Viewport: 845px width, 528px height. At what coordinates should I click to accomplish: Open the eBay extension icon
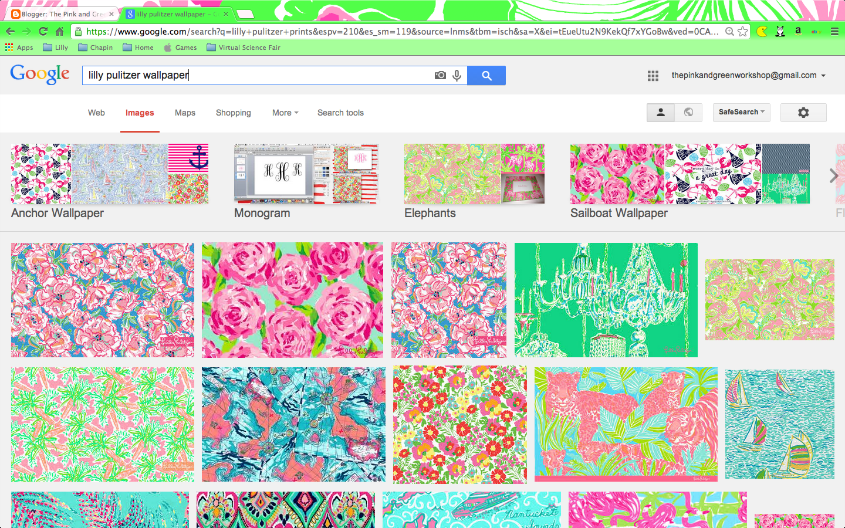(x=816, y=32)
